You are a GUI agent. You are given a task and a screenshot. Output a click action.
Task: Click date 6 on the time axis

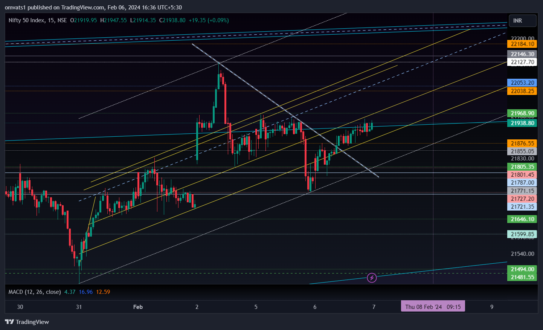click(x=315, y=307)
